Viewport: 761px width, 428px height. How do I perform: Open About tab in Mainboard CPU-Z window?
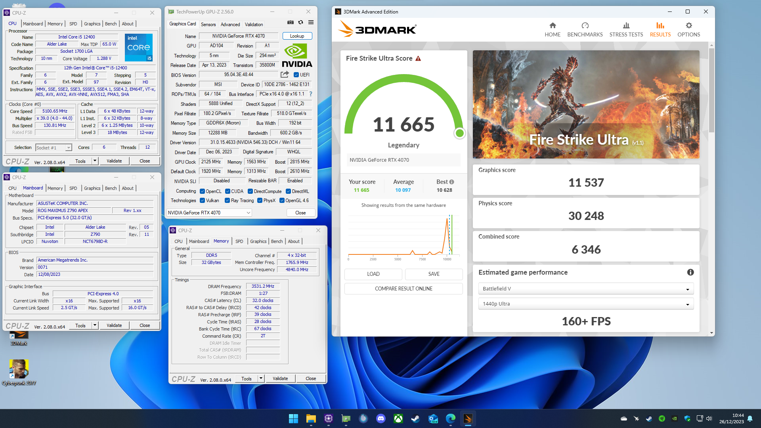(x=128, y=188)
